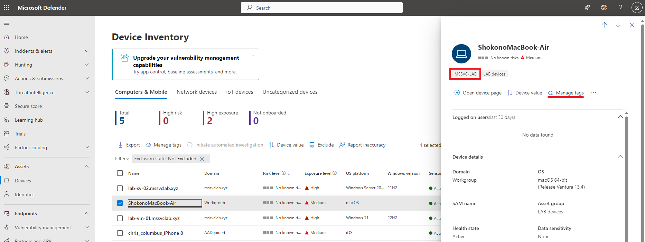Screen dimensions: 645x242
Task: Click Device value in table toolbar
Action: pyautogui.click(x=286, y=145)
